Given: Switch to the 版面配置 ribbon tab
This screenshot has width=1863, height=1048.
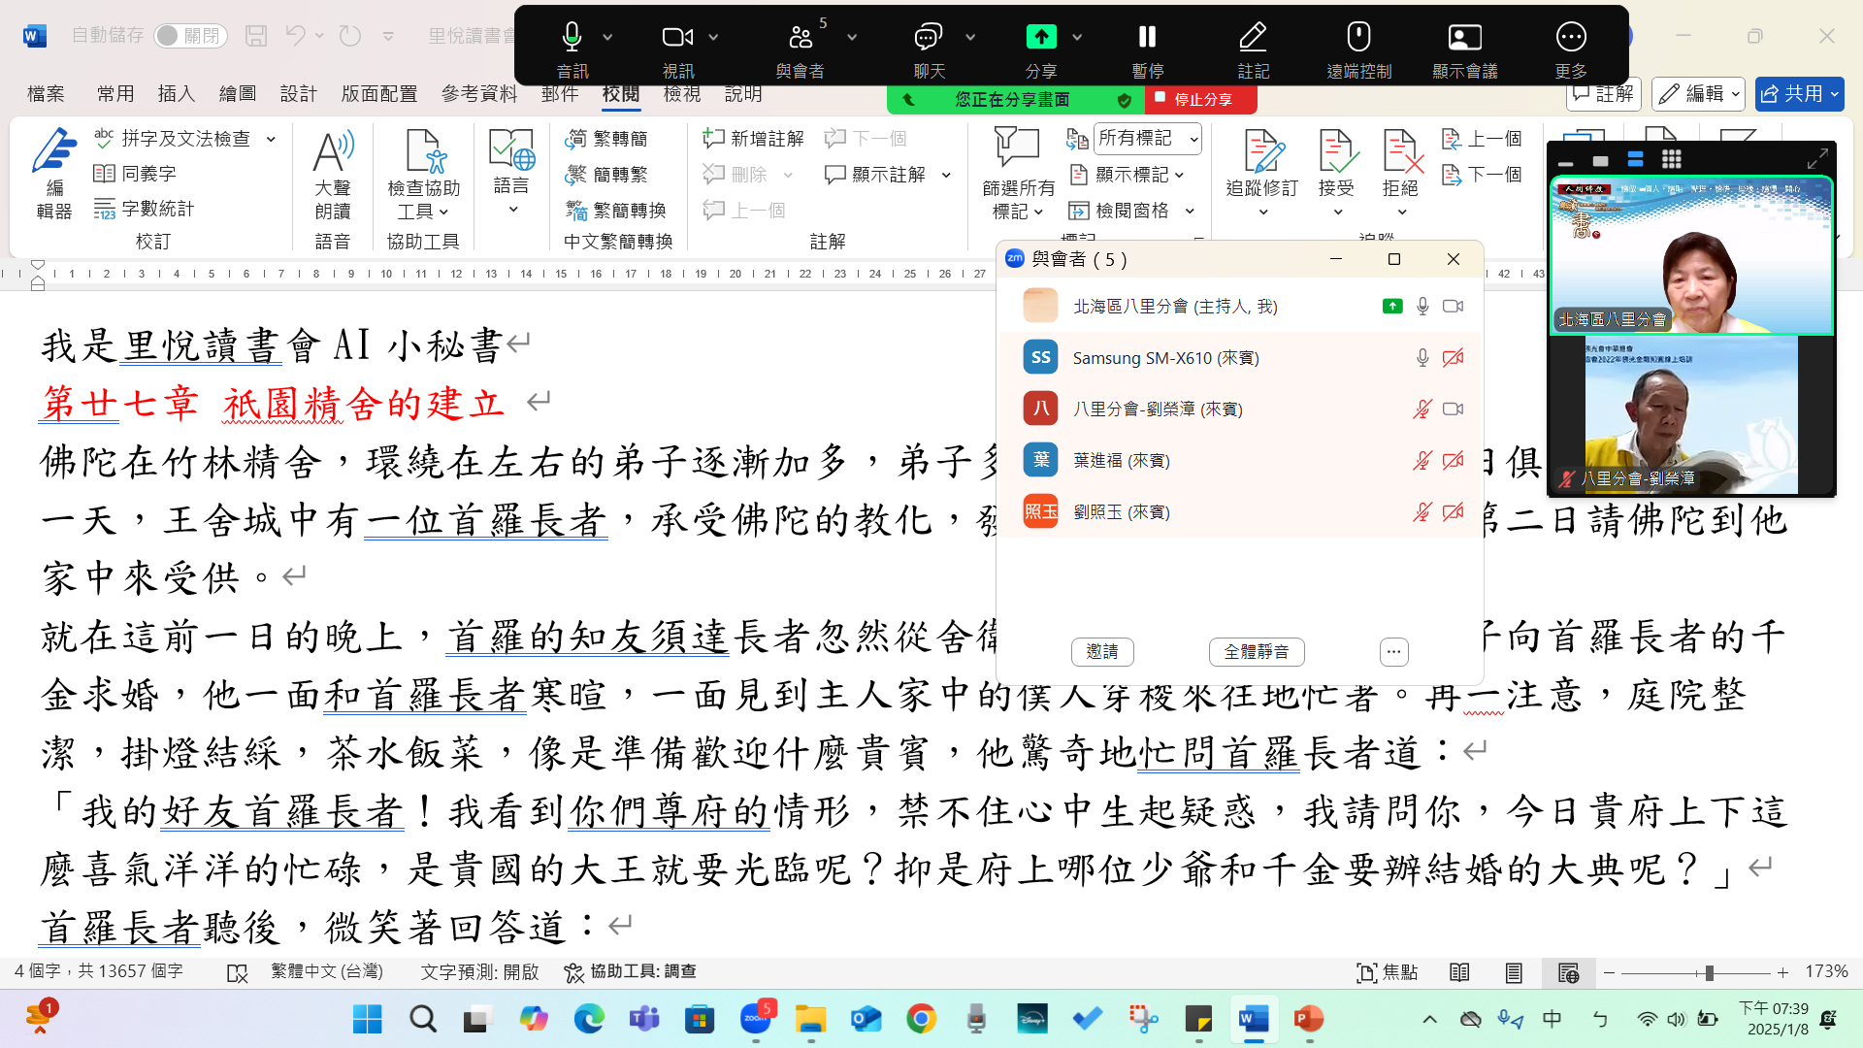Looking at the screenshot, I should (x=378, y=94).
